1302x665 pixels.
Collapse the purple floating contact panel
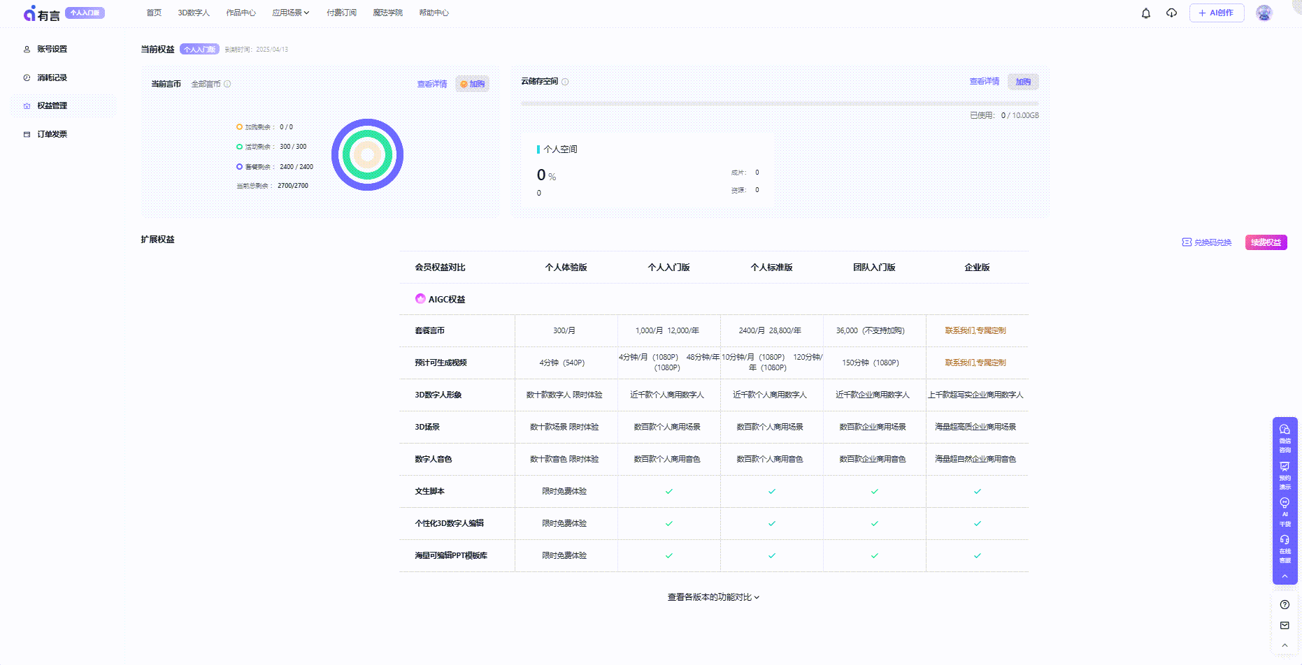[x=1285, y=576]
